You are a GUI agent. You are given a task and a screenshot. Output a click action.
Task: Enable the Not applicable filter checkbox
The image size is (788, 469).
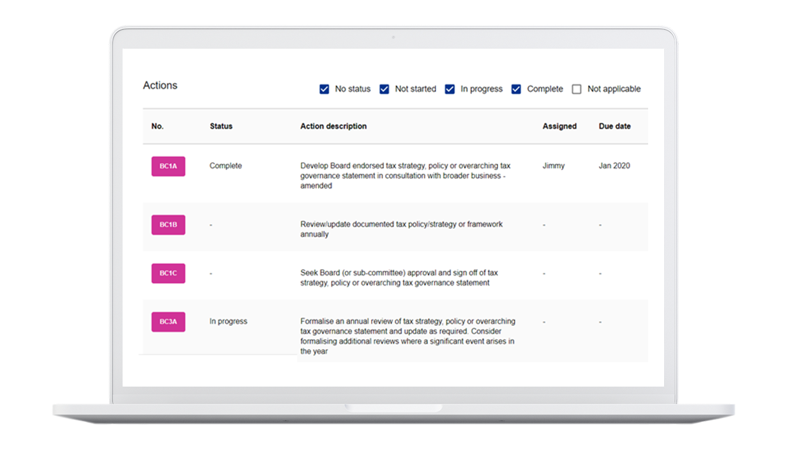coord(577,89)
